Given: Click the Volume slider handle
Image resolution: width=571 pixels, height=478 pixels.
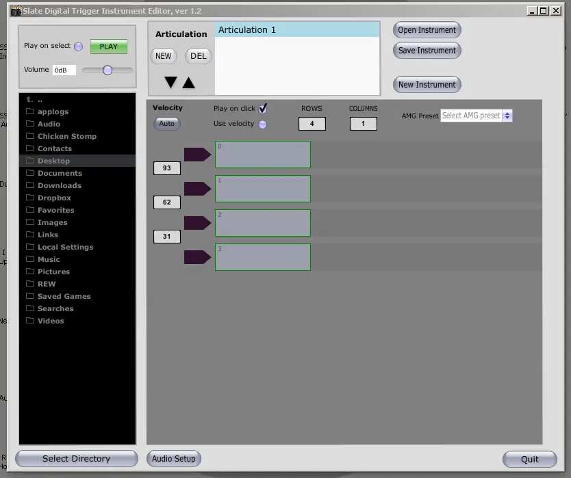Looking at the screenshot, I should (107, 70).
